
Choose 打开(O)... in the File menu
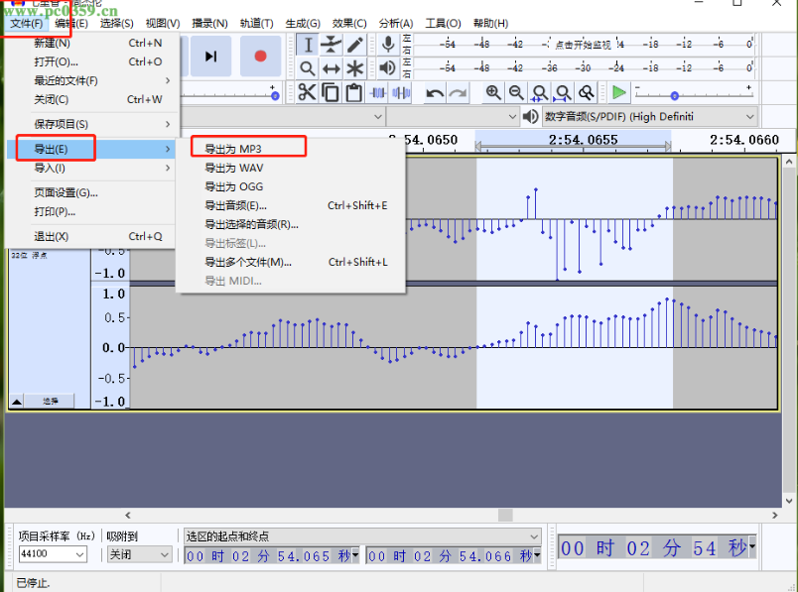pos(93,62)
